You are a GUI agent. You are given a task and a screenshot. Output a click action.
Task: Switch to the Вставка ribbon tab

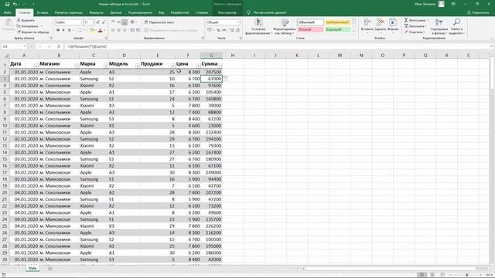click(43, 12)
